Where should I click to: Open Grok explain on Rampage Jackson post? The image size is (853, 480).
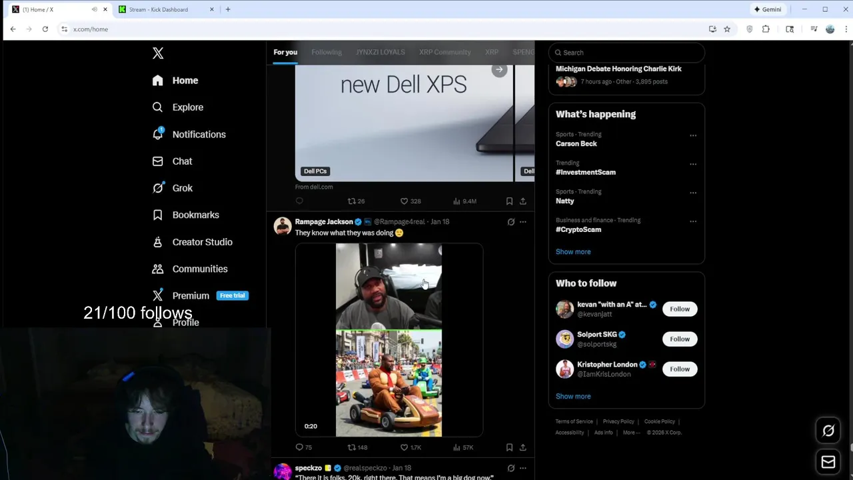coord(511,222)
